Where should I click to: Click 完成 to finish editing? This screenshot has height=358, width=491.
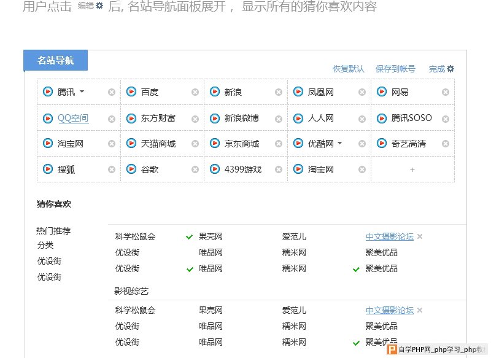(437, 69)
